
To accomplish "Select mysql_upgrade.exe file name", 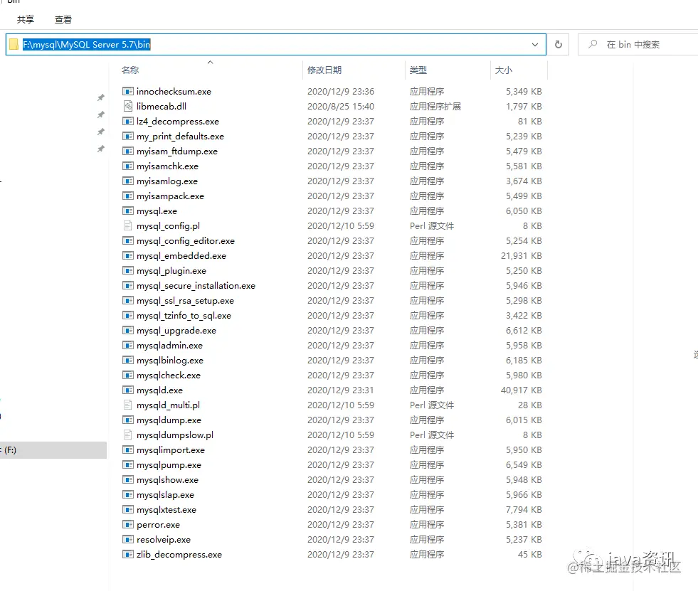I will [176, 331].
